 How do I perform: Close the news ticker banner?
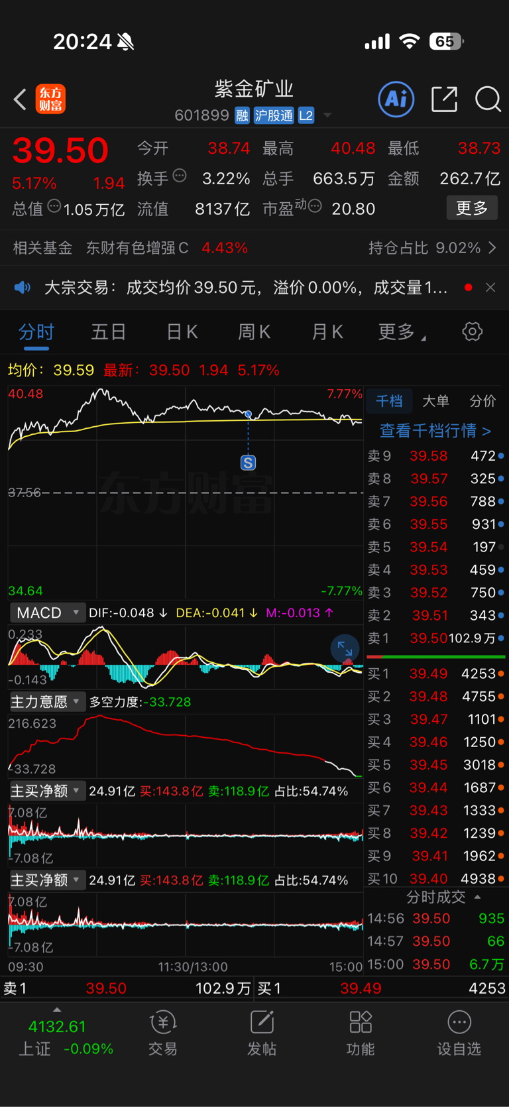point(490,288)
